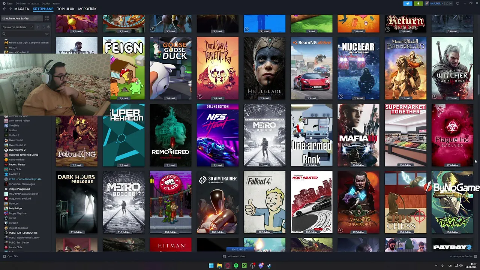The width and height of the screenshot is (480, 270).
Task: Open the notifications bell
Action: click(418, 3)
